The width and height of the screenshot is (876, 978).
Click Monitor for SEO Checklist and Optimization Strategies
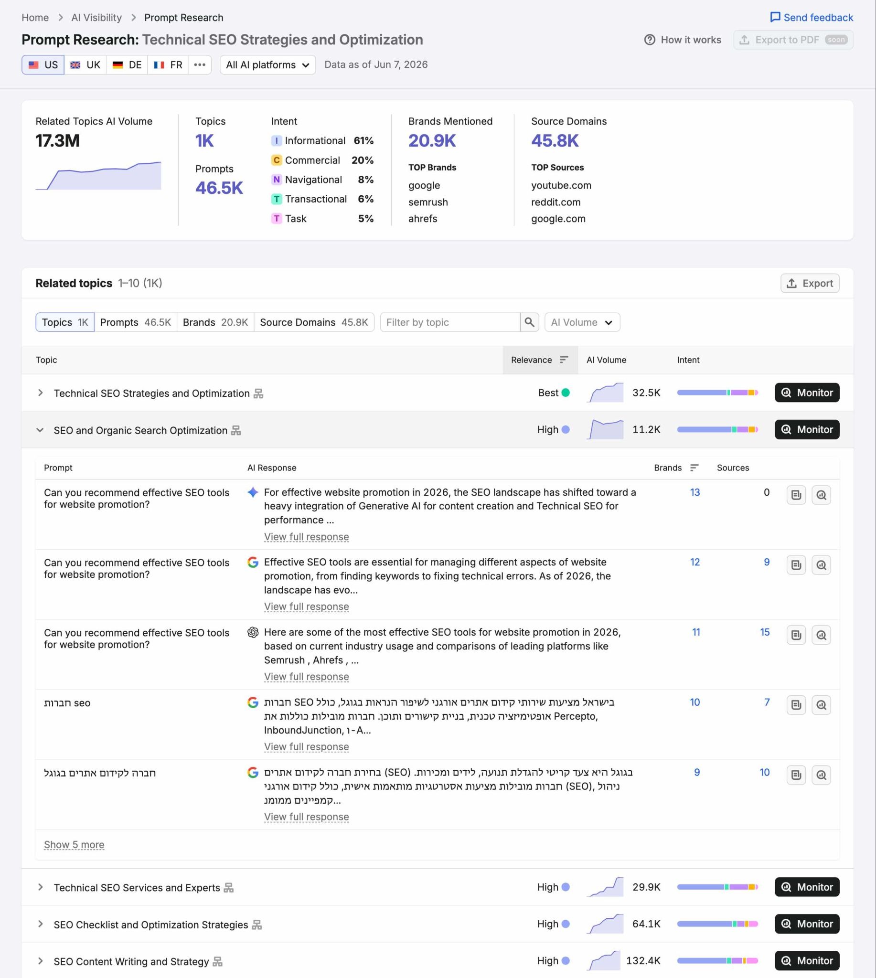coord(807,924)
